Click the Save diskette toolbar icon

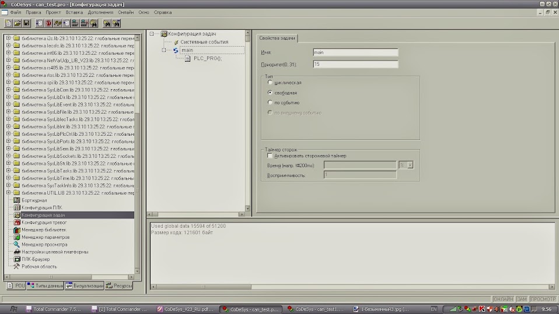click(26, 23)
